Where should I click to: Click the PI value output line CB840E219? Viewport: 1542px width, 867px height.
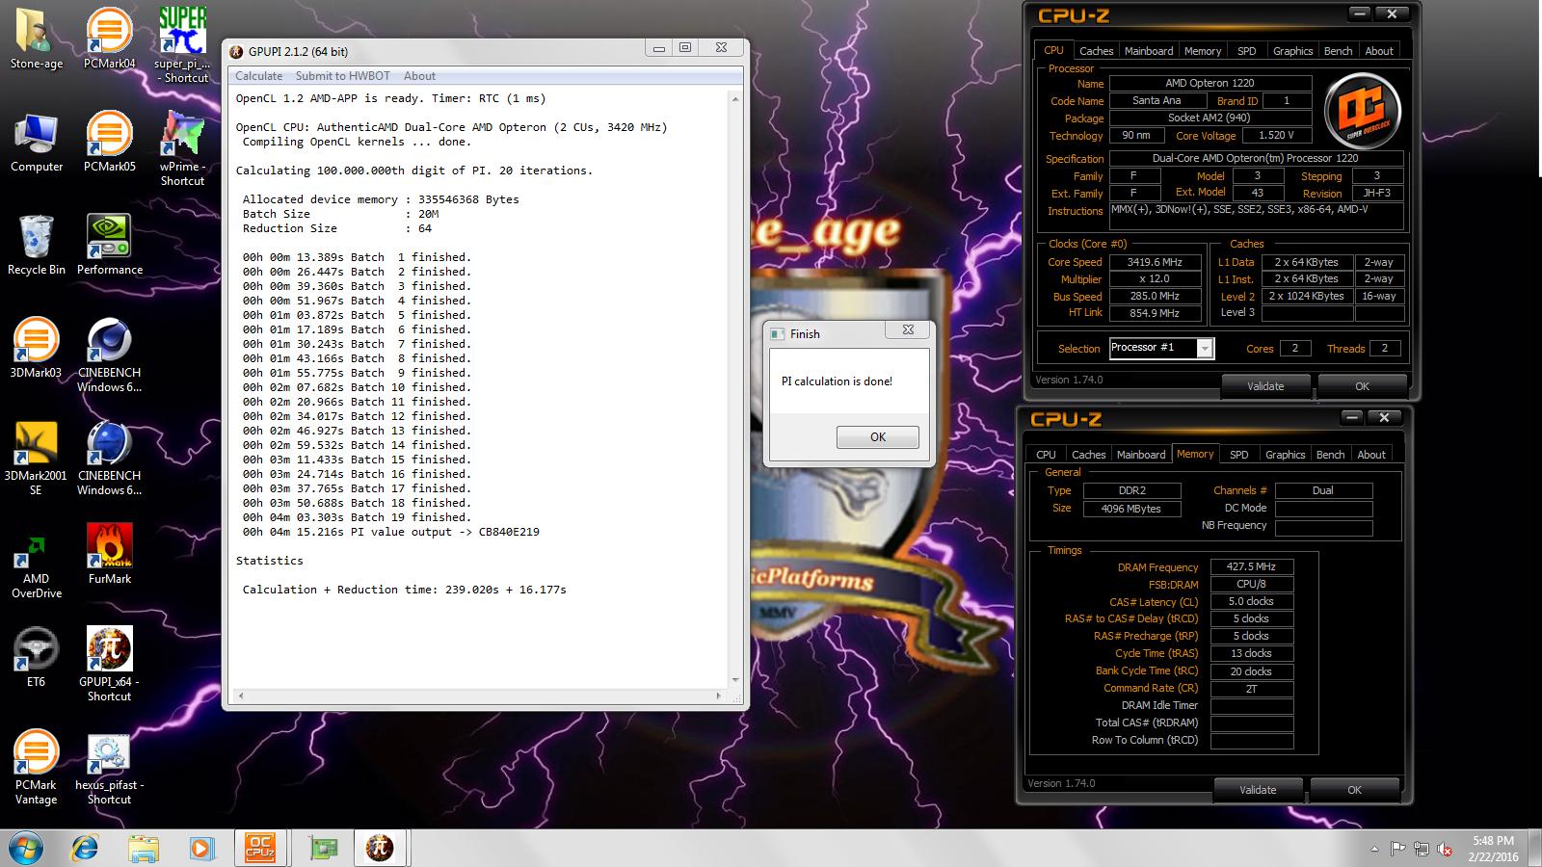pyautogui.click(x=391, y=532)
